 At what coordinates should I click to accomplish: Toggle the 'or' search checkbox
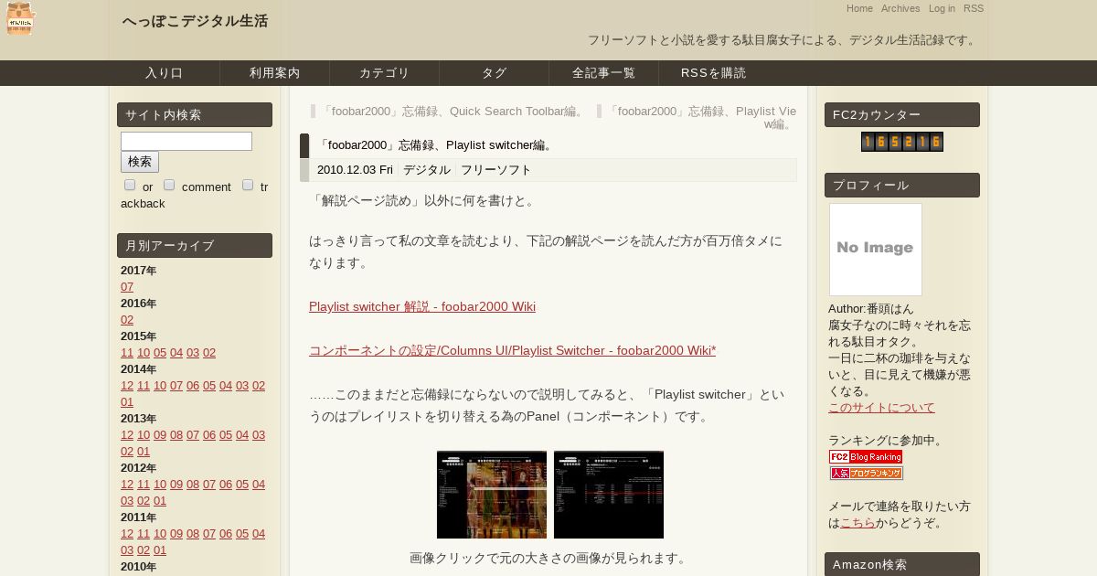click(130, 186)
